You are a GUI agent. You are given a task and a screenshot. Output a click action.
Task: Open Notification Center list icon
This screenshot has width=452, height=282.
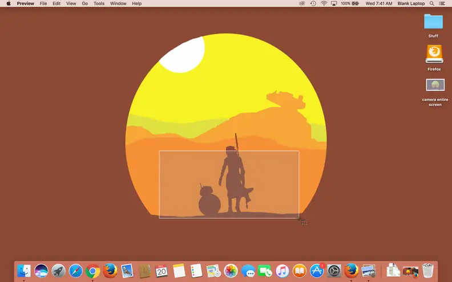coord(442,3)
